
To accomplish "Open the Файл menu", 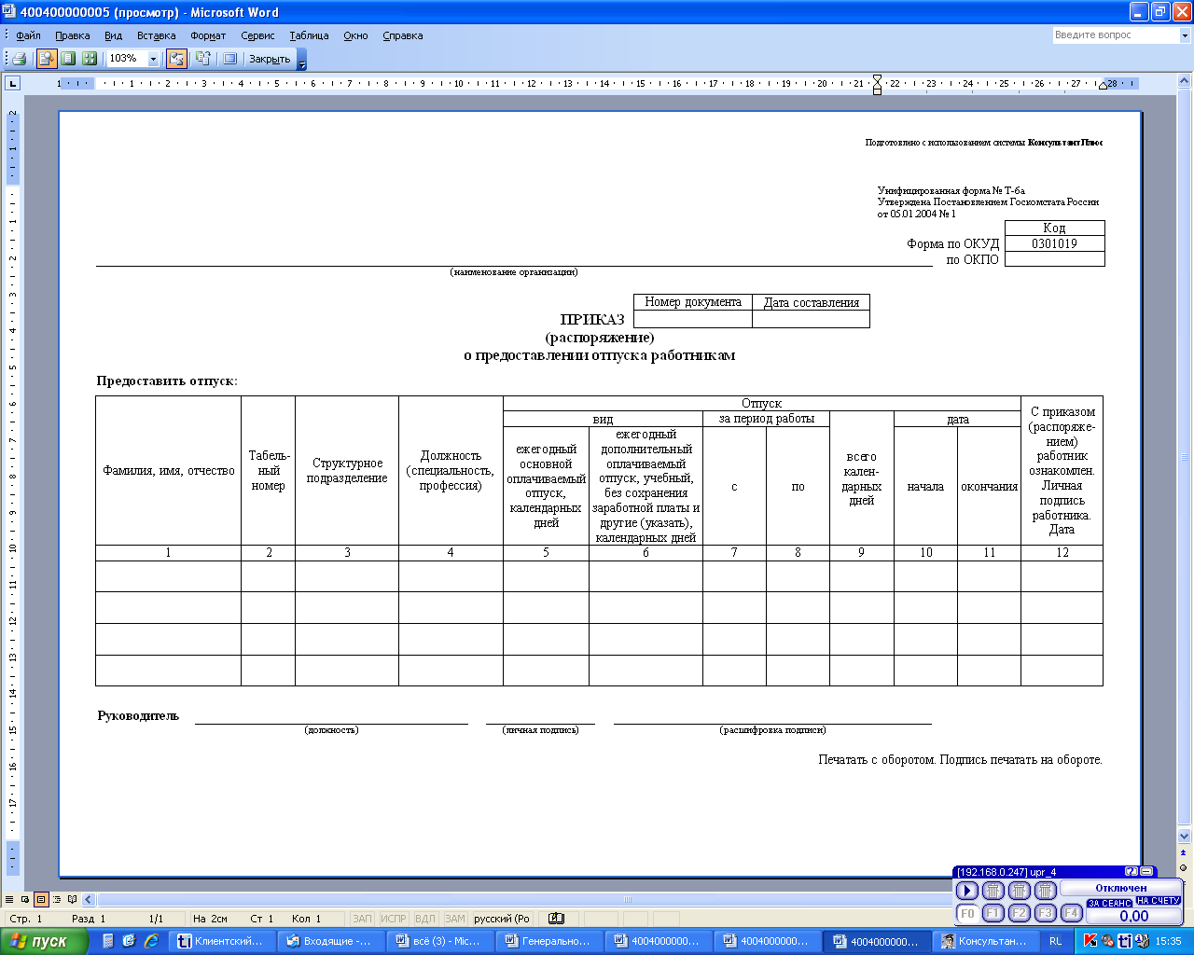I will pyautogui.click(x=28, y=35).
